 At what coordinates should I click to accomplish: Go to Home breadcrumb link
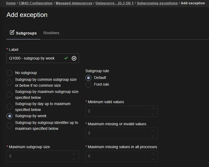click(x=11, y=3)
